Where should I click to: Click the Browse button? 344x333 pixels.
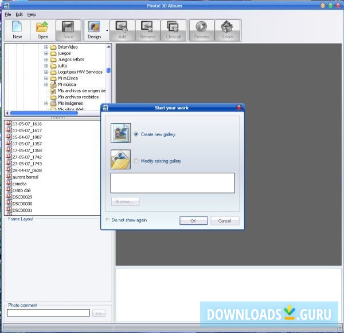tap(125, 201)
